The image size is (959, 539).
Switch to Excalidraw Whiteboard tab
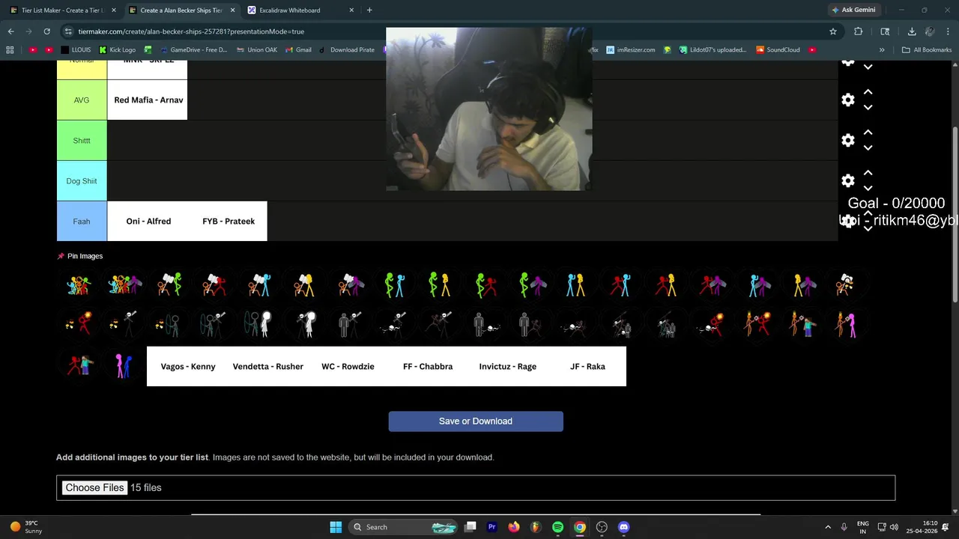(298, 10)
